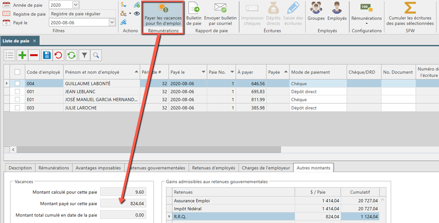Click the horizontal scrollbar left arrow
Screen dimensions: 439x223
[13, 150]
